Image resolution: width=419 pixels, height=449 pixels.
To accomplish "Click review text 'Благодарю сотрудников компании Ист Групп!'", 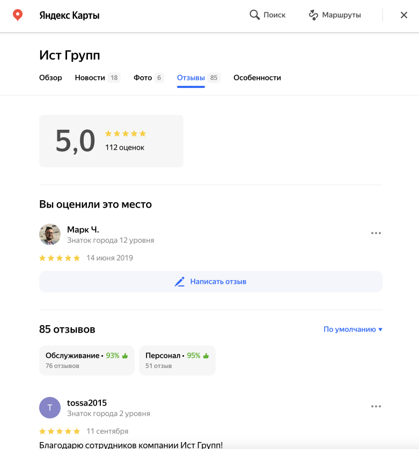I will (131, 445).
